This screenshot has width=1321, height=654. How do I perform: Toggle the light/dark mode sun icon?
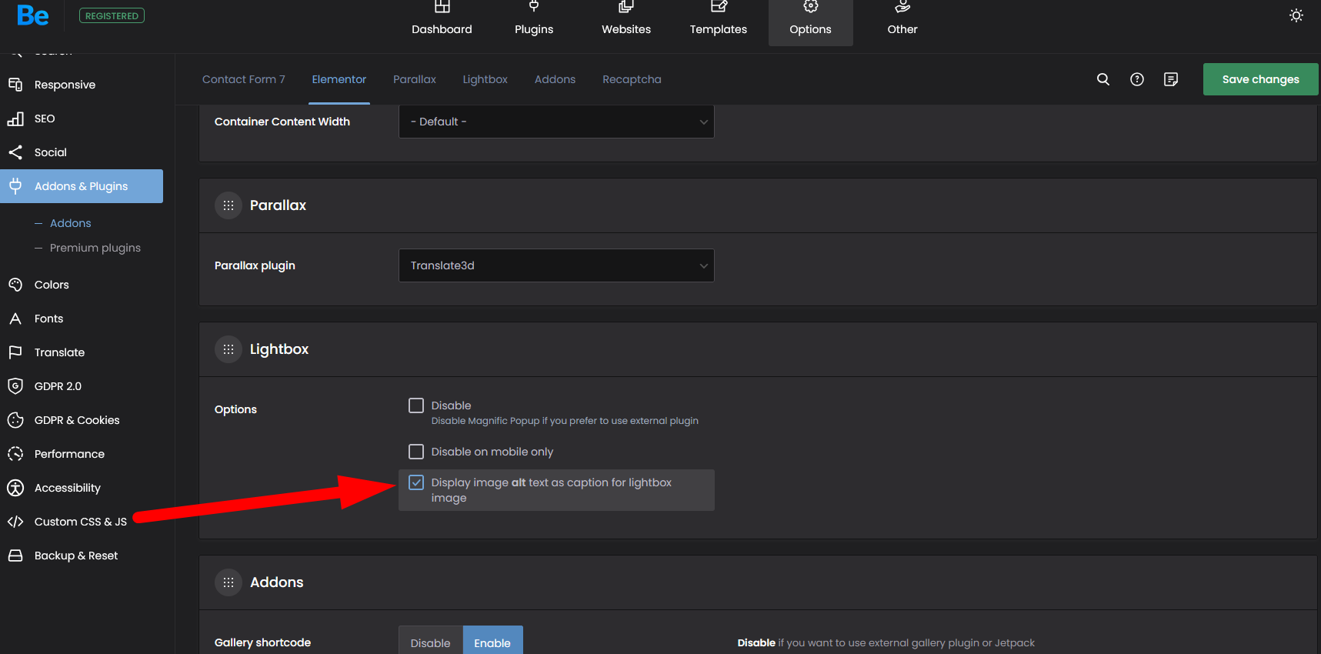1296,15
